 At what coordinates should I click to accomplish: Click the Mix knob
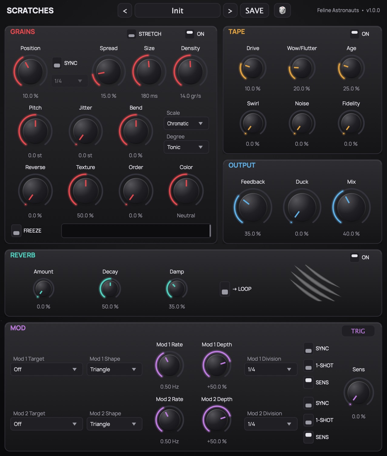(351, 207)
